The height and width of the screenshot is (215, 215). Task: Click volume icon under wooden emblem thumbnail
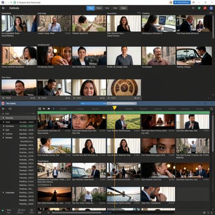[137, 98]
